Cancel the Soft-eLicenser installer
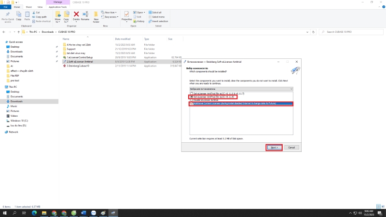Screen dimensions: 386x217 (291, 148)
